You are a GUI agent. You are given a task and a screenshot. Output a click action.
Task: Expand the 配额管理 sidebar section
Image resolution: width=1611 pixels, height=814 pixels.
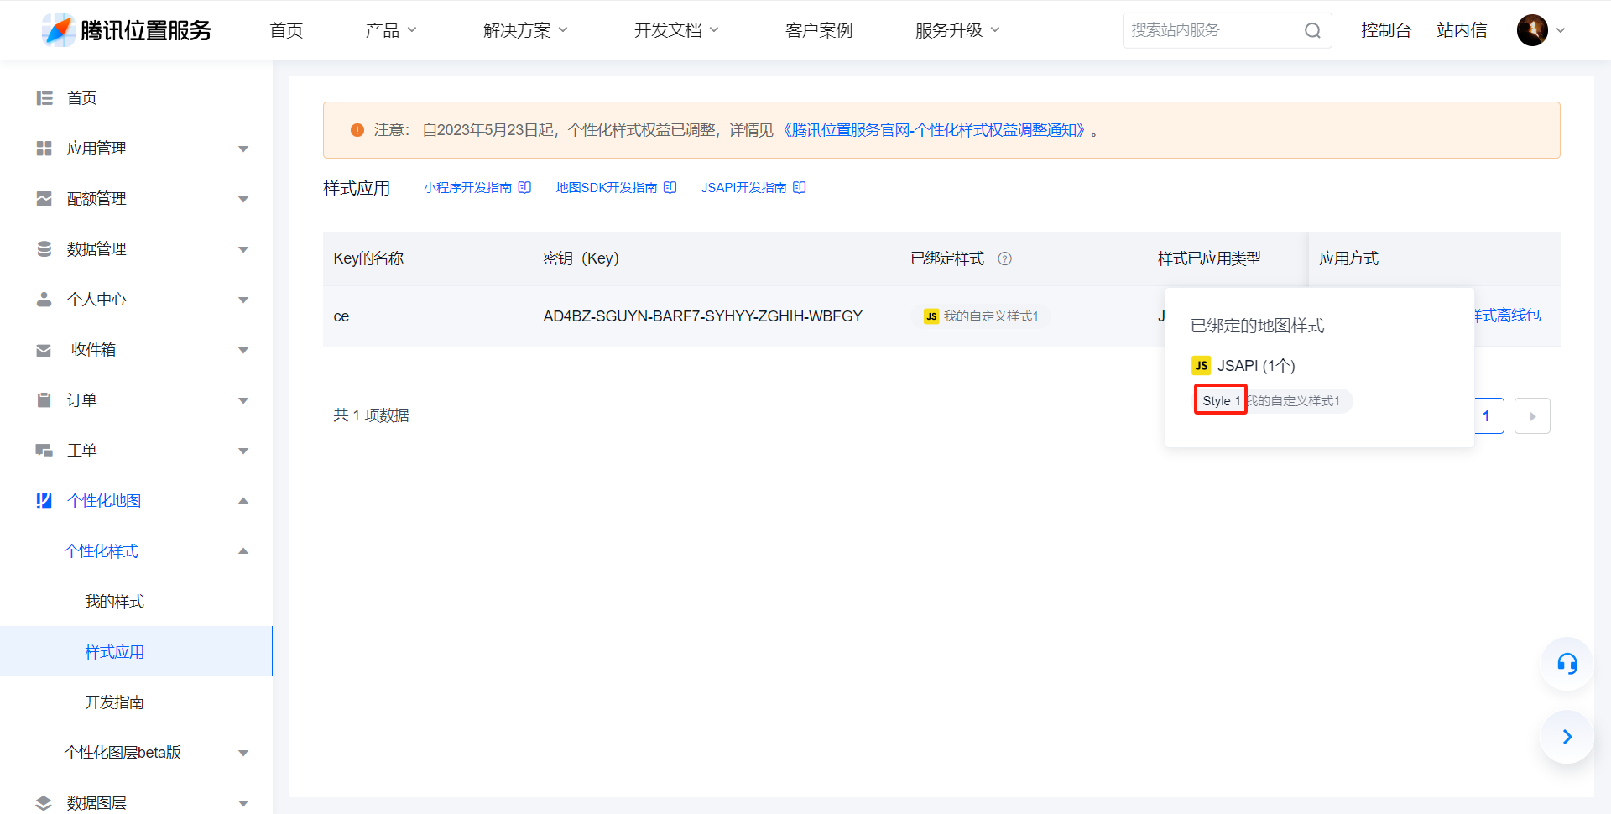click(243, 200)
